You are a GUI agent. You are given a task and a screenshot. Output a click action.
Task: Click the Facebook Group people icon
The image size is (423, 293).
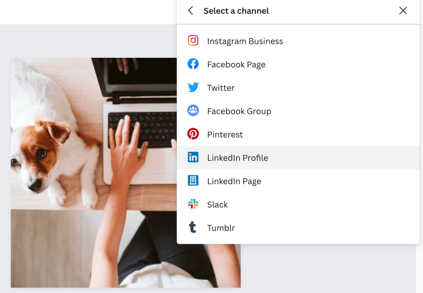point(193,111)
